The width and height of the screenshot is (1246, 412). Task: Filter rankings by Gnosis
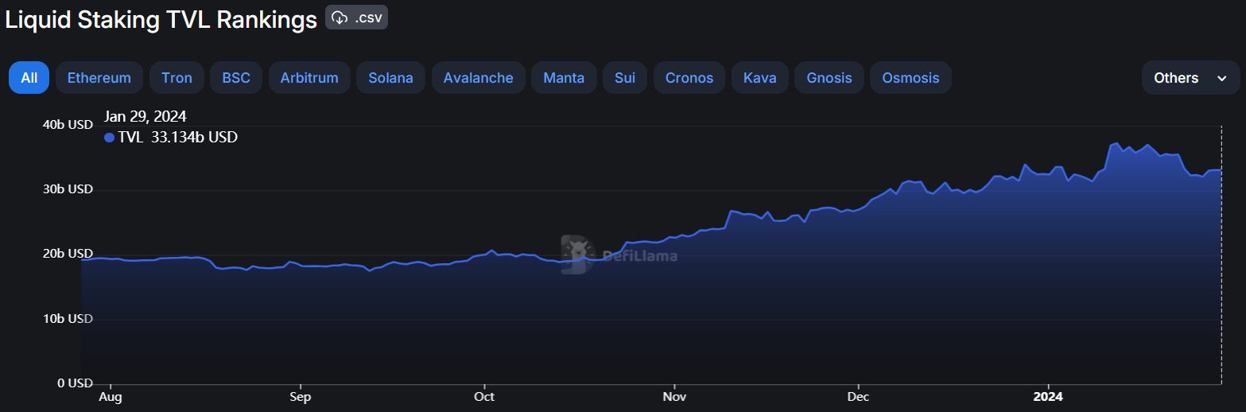point(829,78)
